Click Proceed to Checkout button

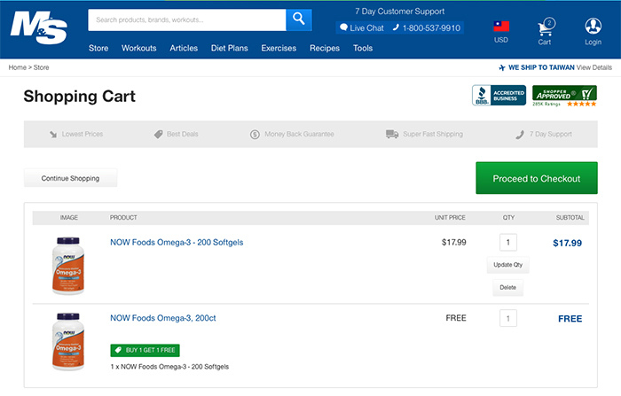coord(537,178)
